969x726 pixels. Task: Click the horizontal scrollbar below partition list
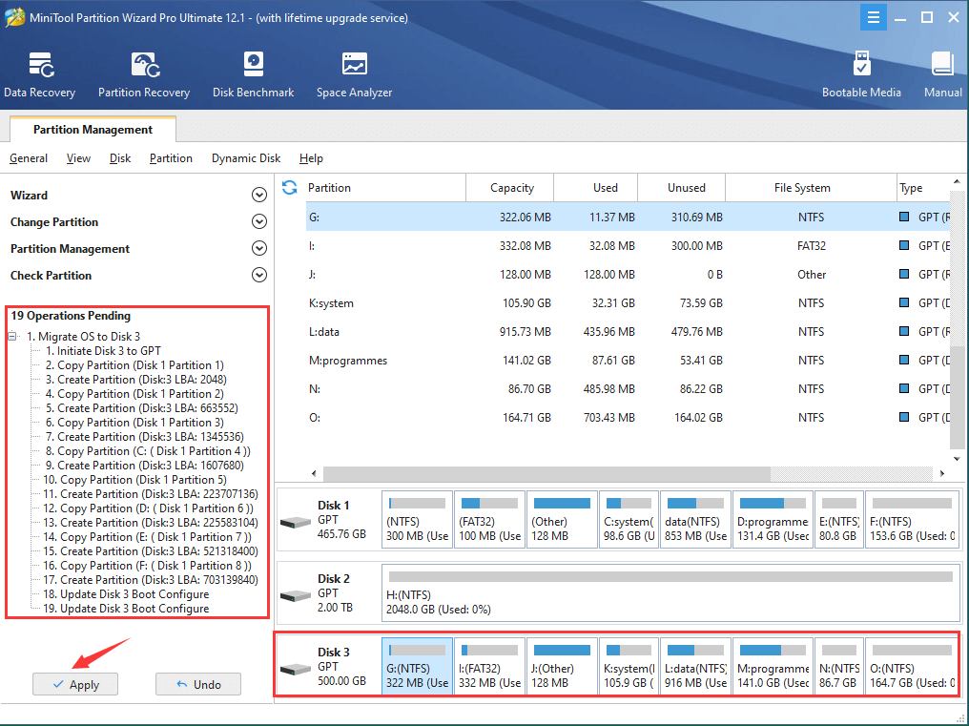[x=544, y=473]
